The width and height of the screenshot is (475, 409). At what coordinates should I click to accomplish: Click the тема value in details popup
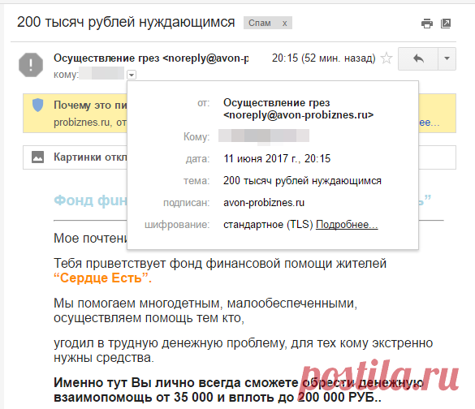click(302, 181)
